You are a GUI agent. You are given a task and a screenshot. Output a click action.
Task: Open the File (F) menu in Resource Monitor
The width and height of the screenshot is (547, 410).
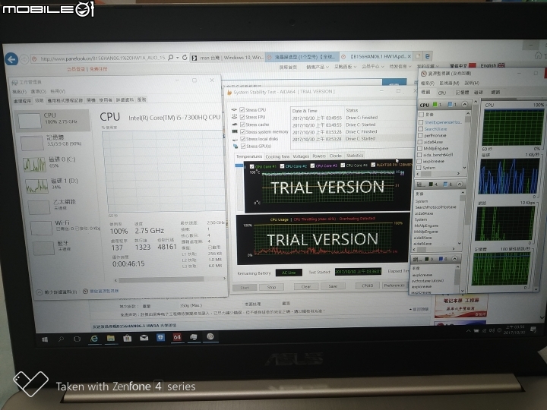[427, 84]
